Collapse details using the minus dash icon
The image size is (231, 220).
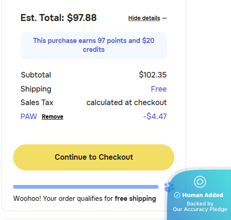tap(165, 18)
